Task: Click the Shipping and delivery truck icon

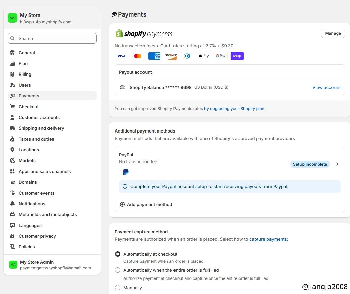Action: coord(12,128)
